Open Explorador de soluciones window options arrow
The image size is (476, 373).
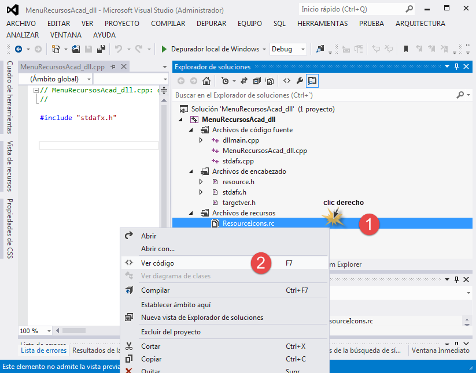447,66
